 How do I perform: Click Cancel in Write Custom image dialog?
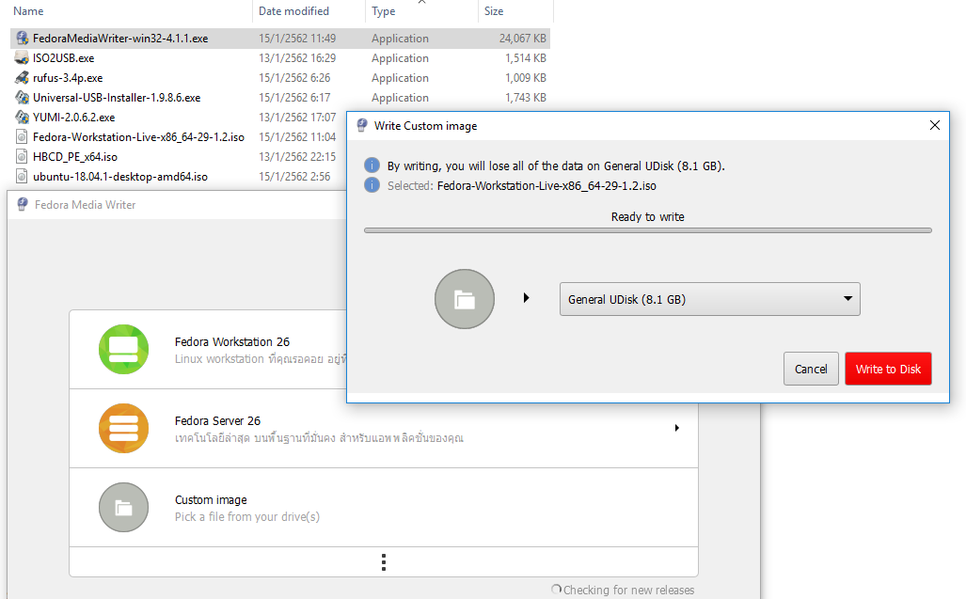[810, 369]
